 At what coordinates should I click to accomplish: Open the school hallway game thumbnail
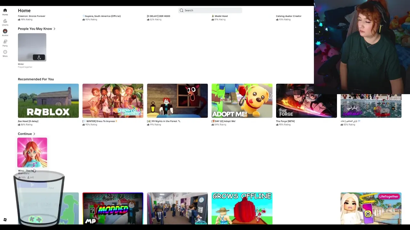pyautogui.click(x=177, y=209)
